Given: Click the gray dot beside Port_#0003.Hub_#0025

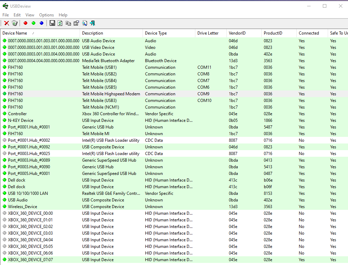Looking at the screenshot, I should pyautogui.click(x=5, y=154).
